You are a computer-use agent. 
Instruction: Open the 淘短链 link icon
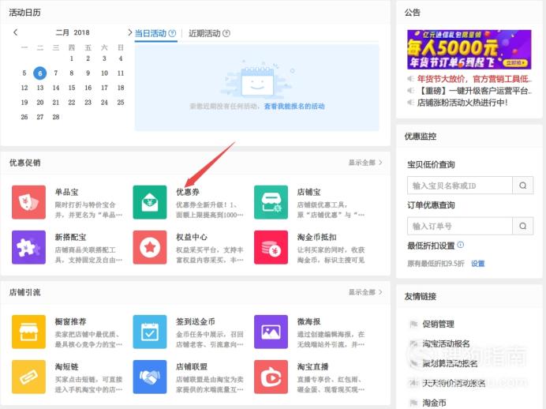(x=28, y=377)
